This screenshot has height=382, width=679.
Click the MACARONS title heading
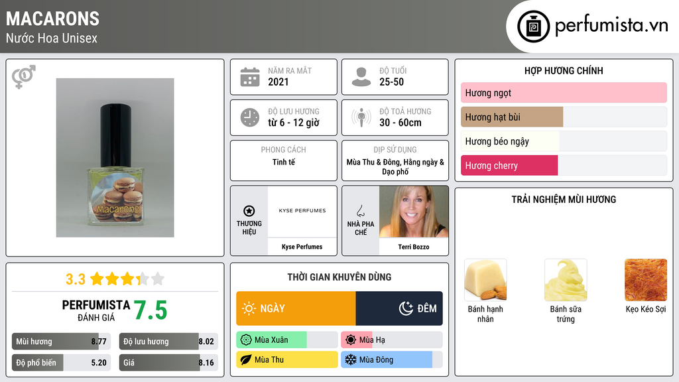52,19
